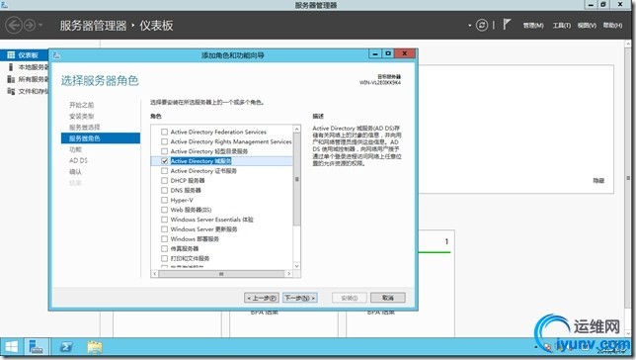Screen dimensions: 636x360
Task: Check Active Directory 证书服务
Action: click(164, 171)
